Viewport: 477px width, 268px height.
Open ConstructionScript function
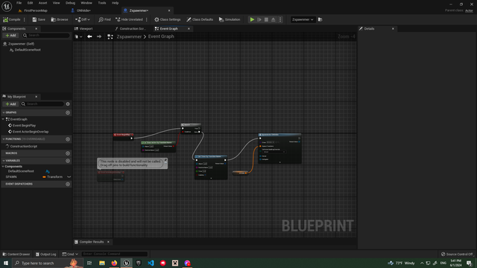[23, 146]
